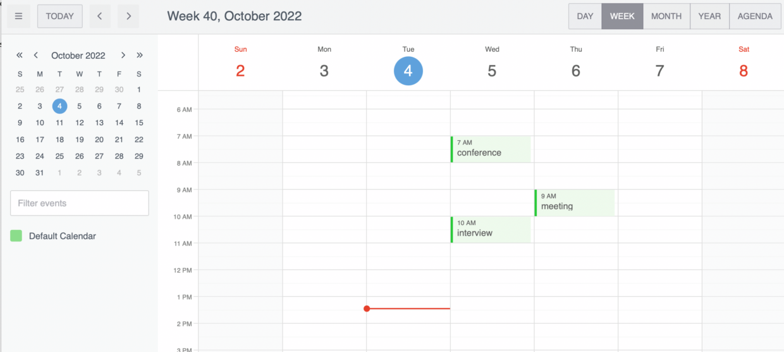Open the AGENDA view
The height and width of the screenshot is (352, 784).
[755, 16]
